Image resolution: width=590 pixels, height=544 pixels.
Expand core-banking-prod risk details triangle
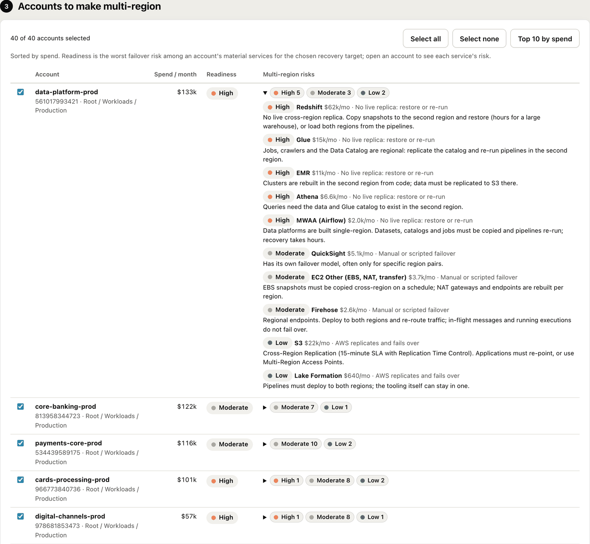[265, 408]
